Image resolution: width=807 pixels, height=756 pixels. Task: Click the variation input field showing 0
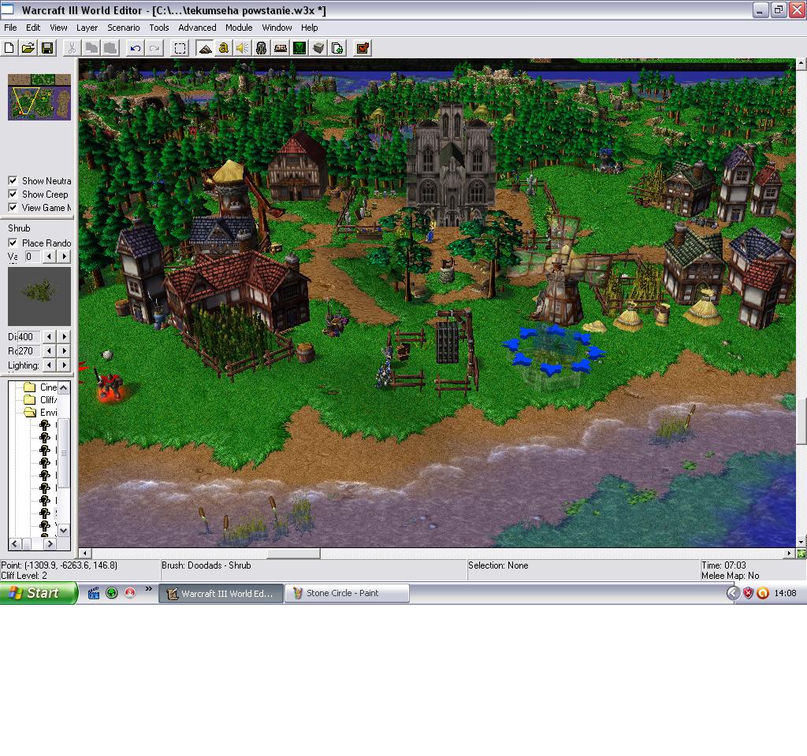[x=32, y=256]
